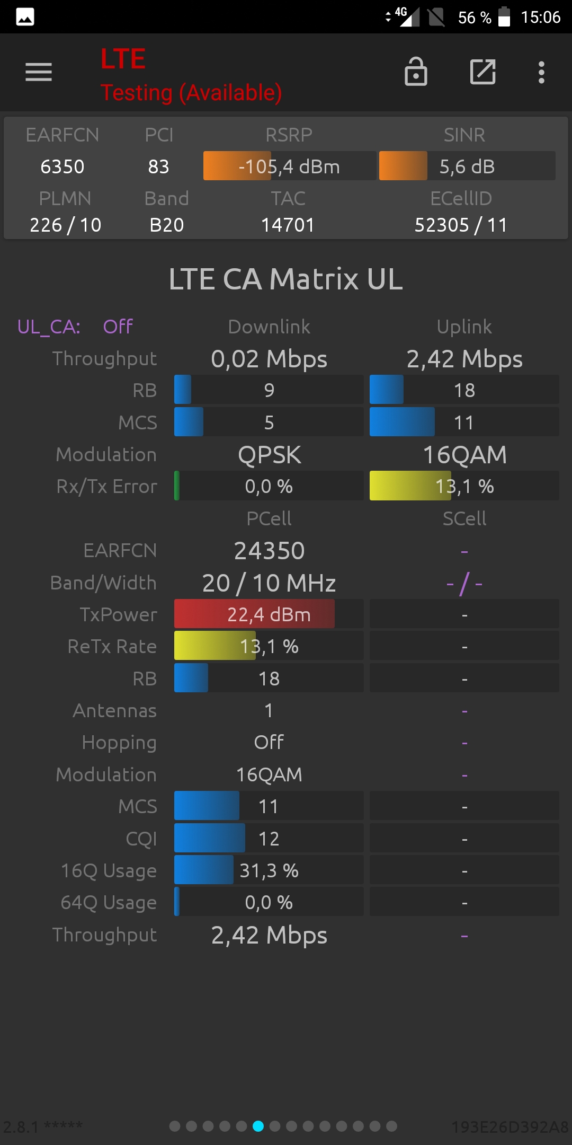572x1145 pixels.
Task: Jump to the first page indicator dot
Action: pos(175,1126)
